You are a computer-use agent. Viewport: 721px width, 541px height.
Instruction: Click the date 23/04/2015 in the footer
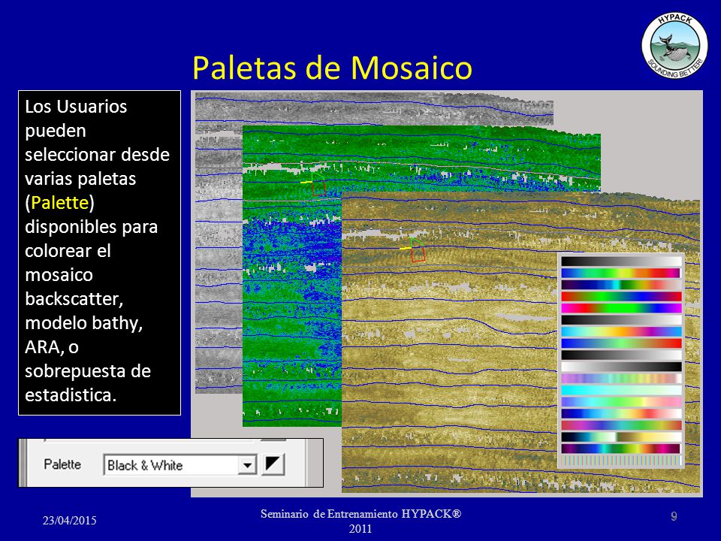coord(69,520)
